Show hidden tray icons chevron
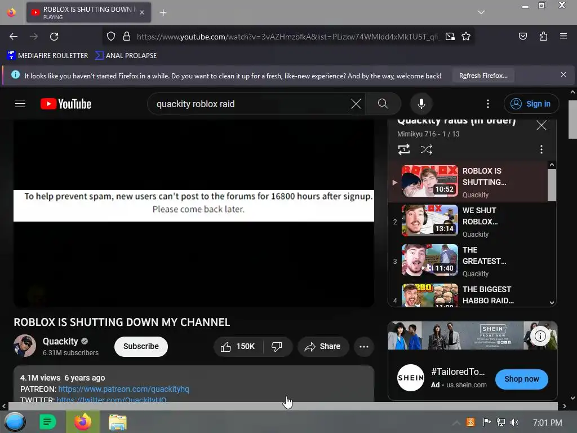 (x=456, y=423)
